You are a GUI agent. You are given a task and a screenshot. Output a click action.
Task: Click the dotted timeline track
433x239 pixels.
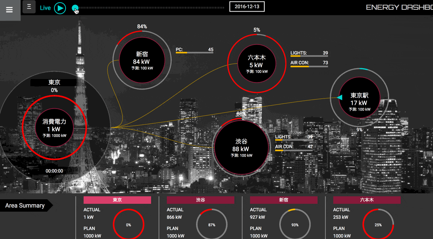pyautogui.click(x=151, y=8)
